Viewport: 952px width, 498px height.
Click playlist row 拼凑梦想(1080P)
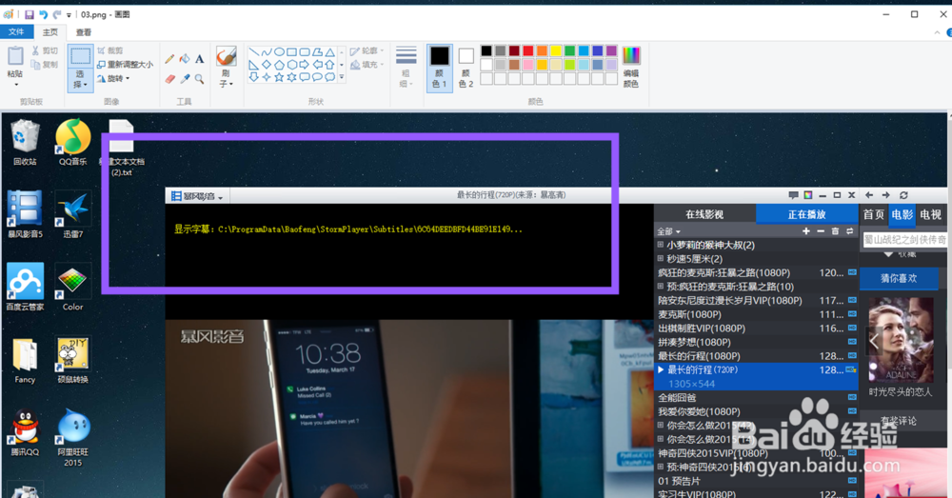tap(757, 342)
